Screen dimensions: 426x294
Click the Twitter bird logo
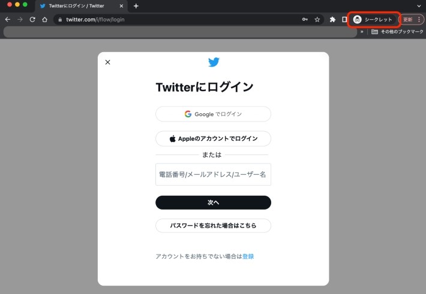(214, 62)
